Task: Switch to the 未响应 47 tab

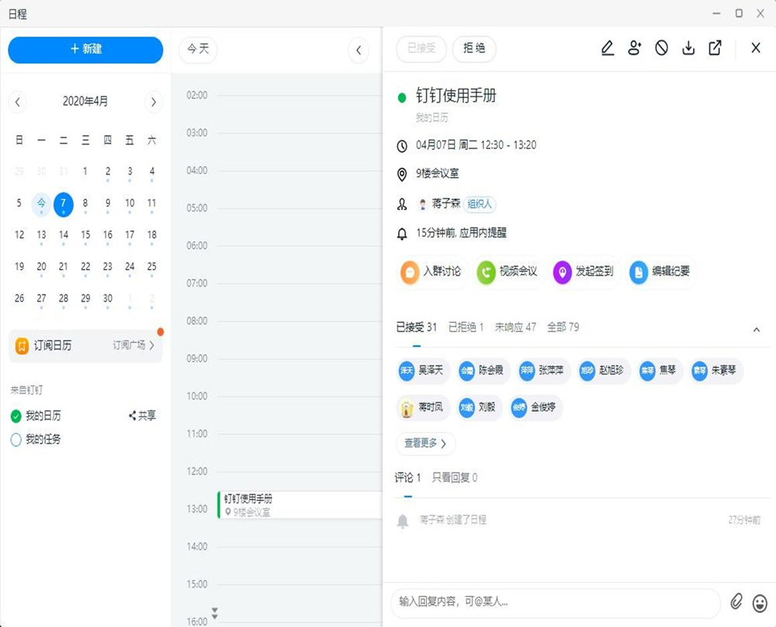Action: (515, 327)
